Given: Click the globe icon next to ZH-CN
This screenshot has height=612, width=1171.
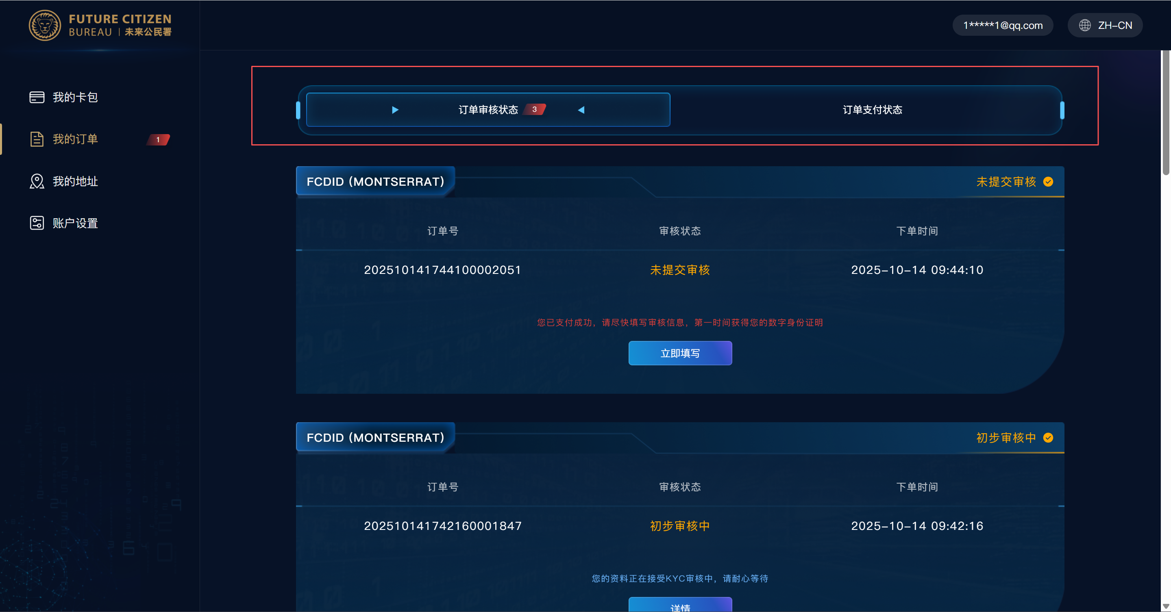Looking at the screenshot, I should [1085, 26].
